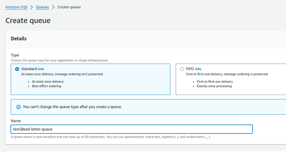Click the Exactly-once processing bullet point
286x152 pixels.
click(x=214, y=86)
